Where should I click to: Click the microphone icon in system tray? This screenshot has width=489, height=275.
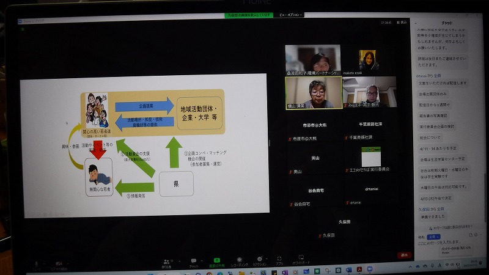pyautogui.click(x=433, y=266)
